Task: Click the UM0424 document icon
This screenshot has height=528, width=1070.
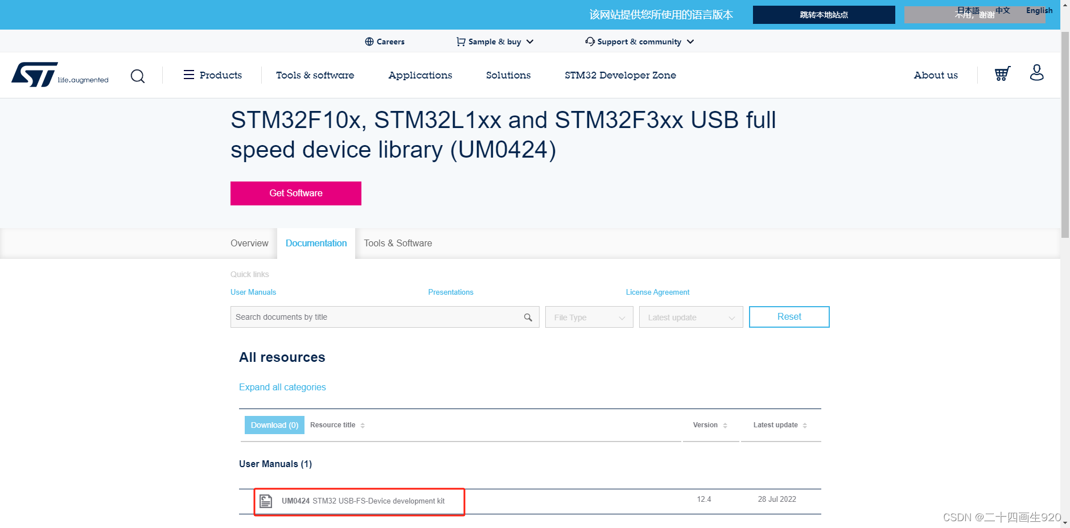Action: pyautogui.click(x=266, y=501)
